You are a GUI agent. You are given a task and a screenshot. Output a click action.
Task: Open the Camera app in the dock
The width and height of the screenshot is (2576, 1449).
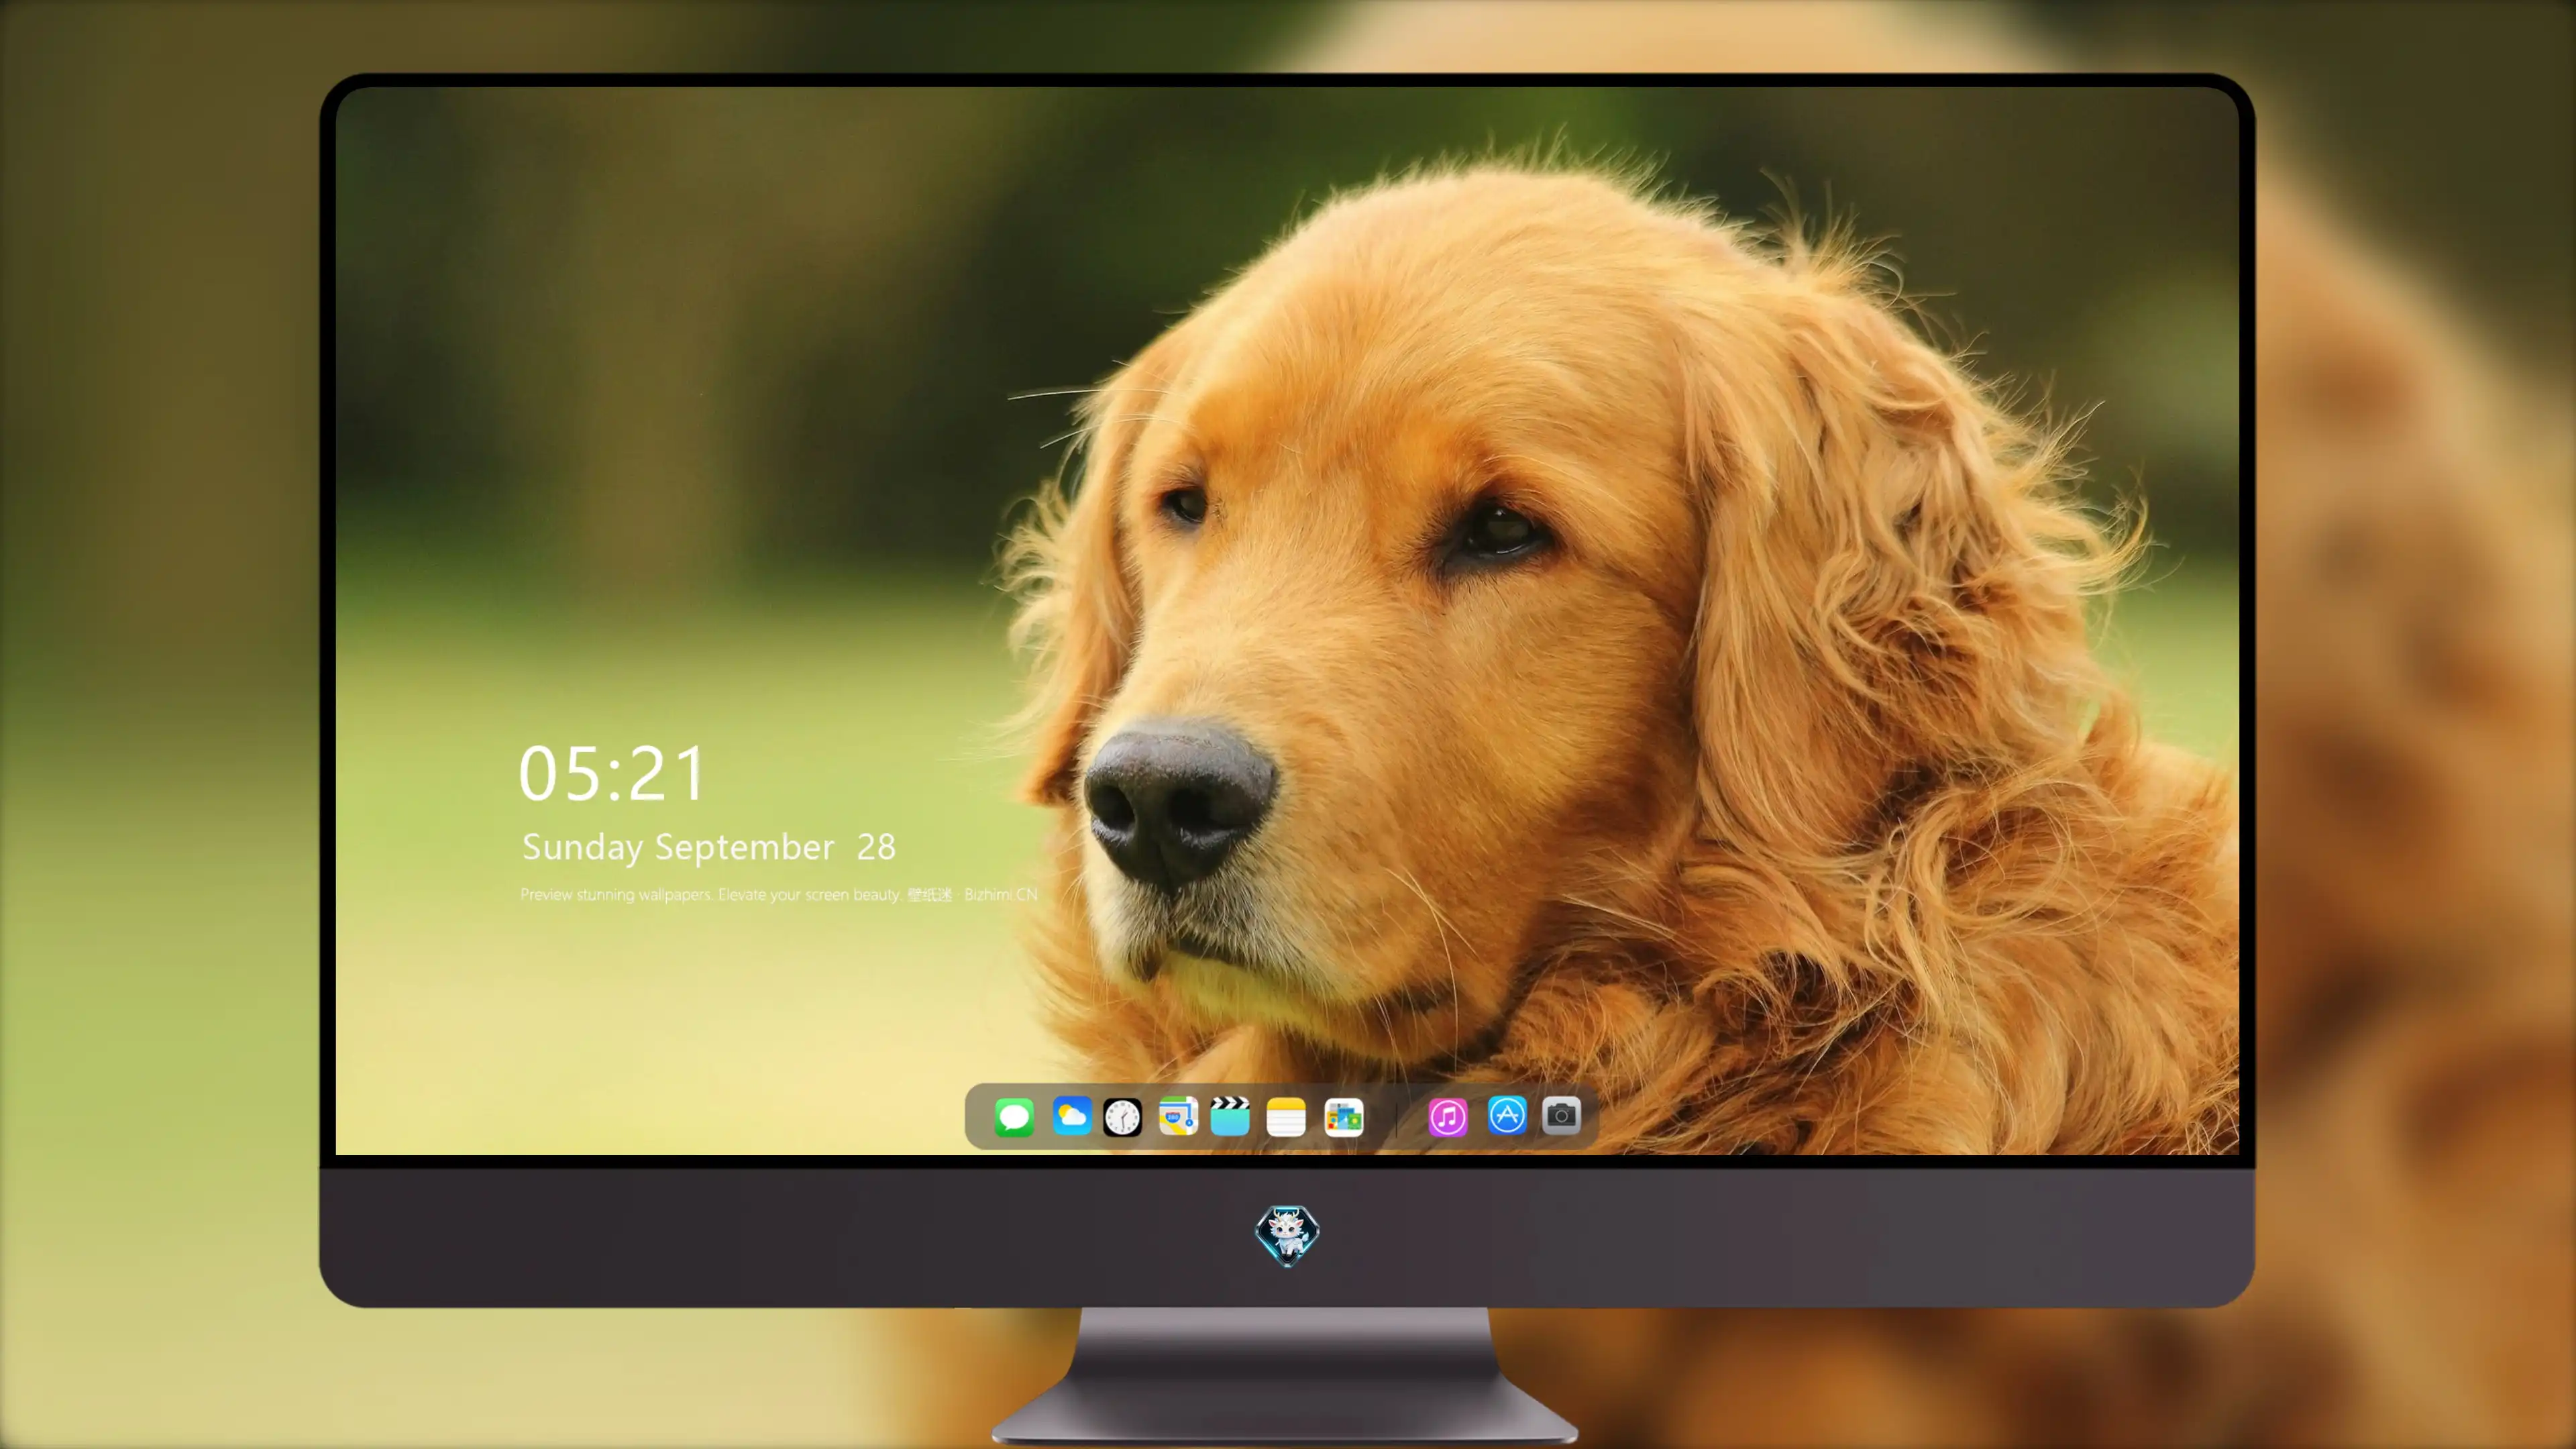pos(1561,1115)
